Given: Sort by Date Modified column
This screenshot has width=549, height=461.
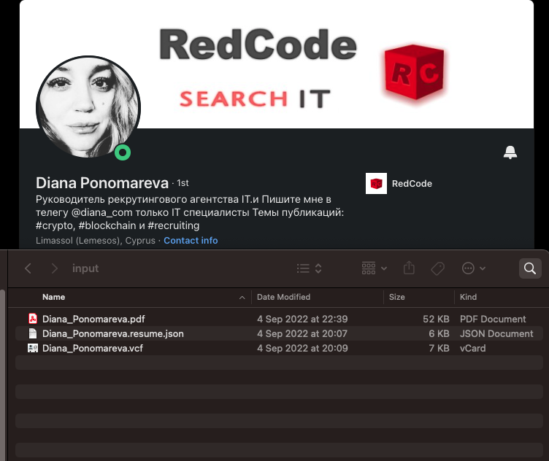Looking at the screenshot, I should [x=283, y=297].
